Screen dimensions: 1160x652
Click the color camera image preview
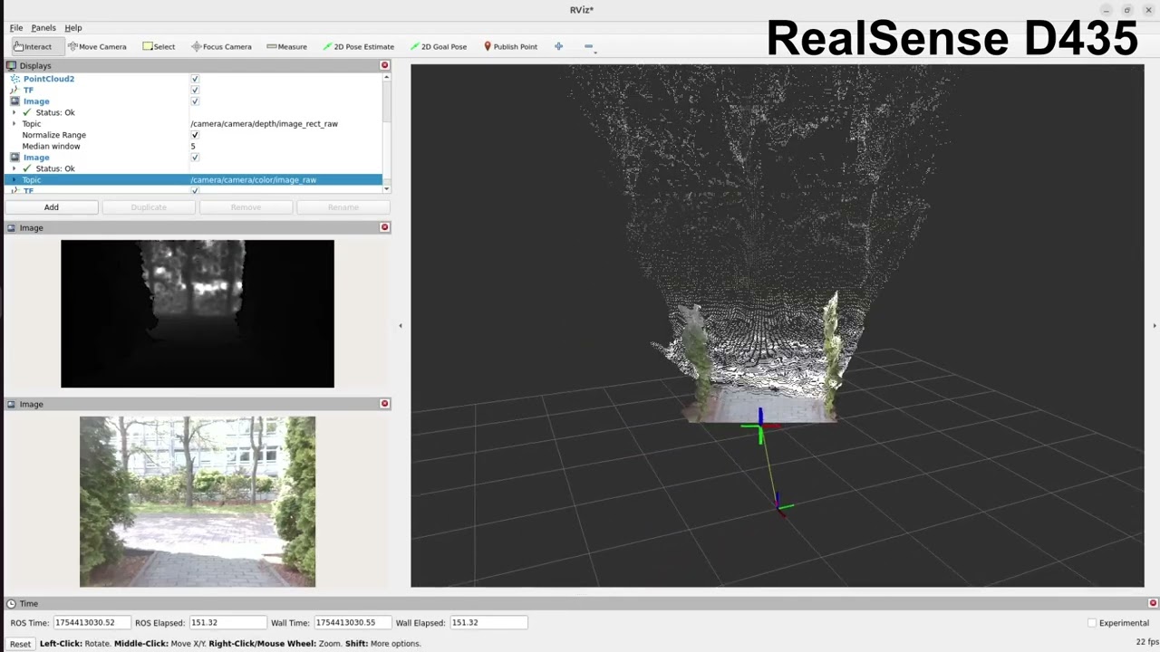click(198, 502)
